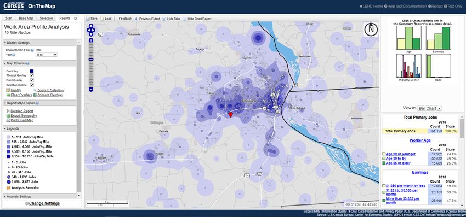Open the View as Bar Chart dropdown

[429, 108]
